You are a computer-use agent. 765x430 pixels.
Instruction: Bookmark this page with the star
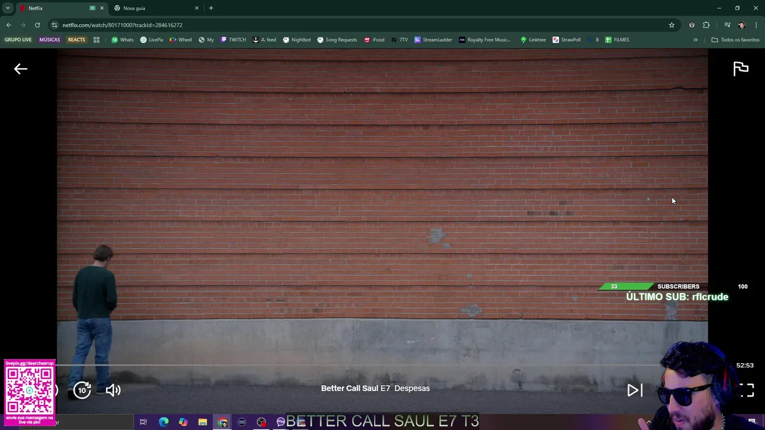point(672,25)
